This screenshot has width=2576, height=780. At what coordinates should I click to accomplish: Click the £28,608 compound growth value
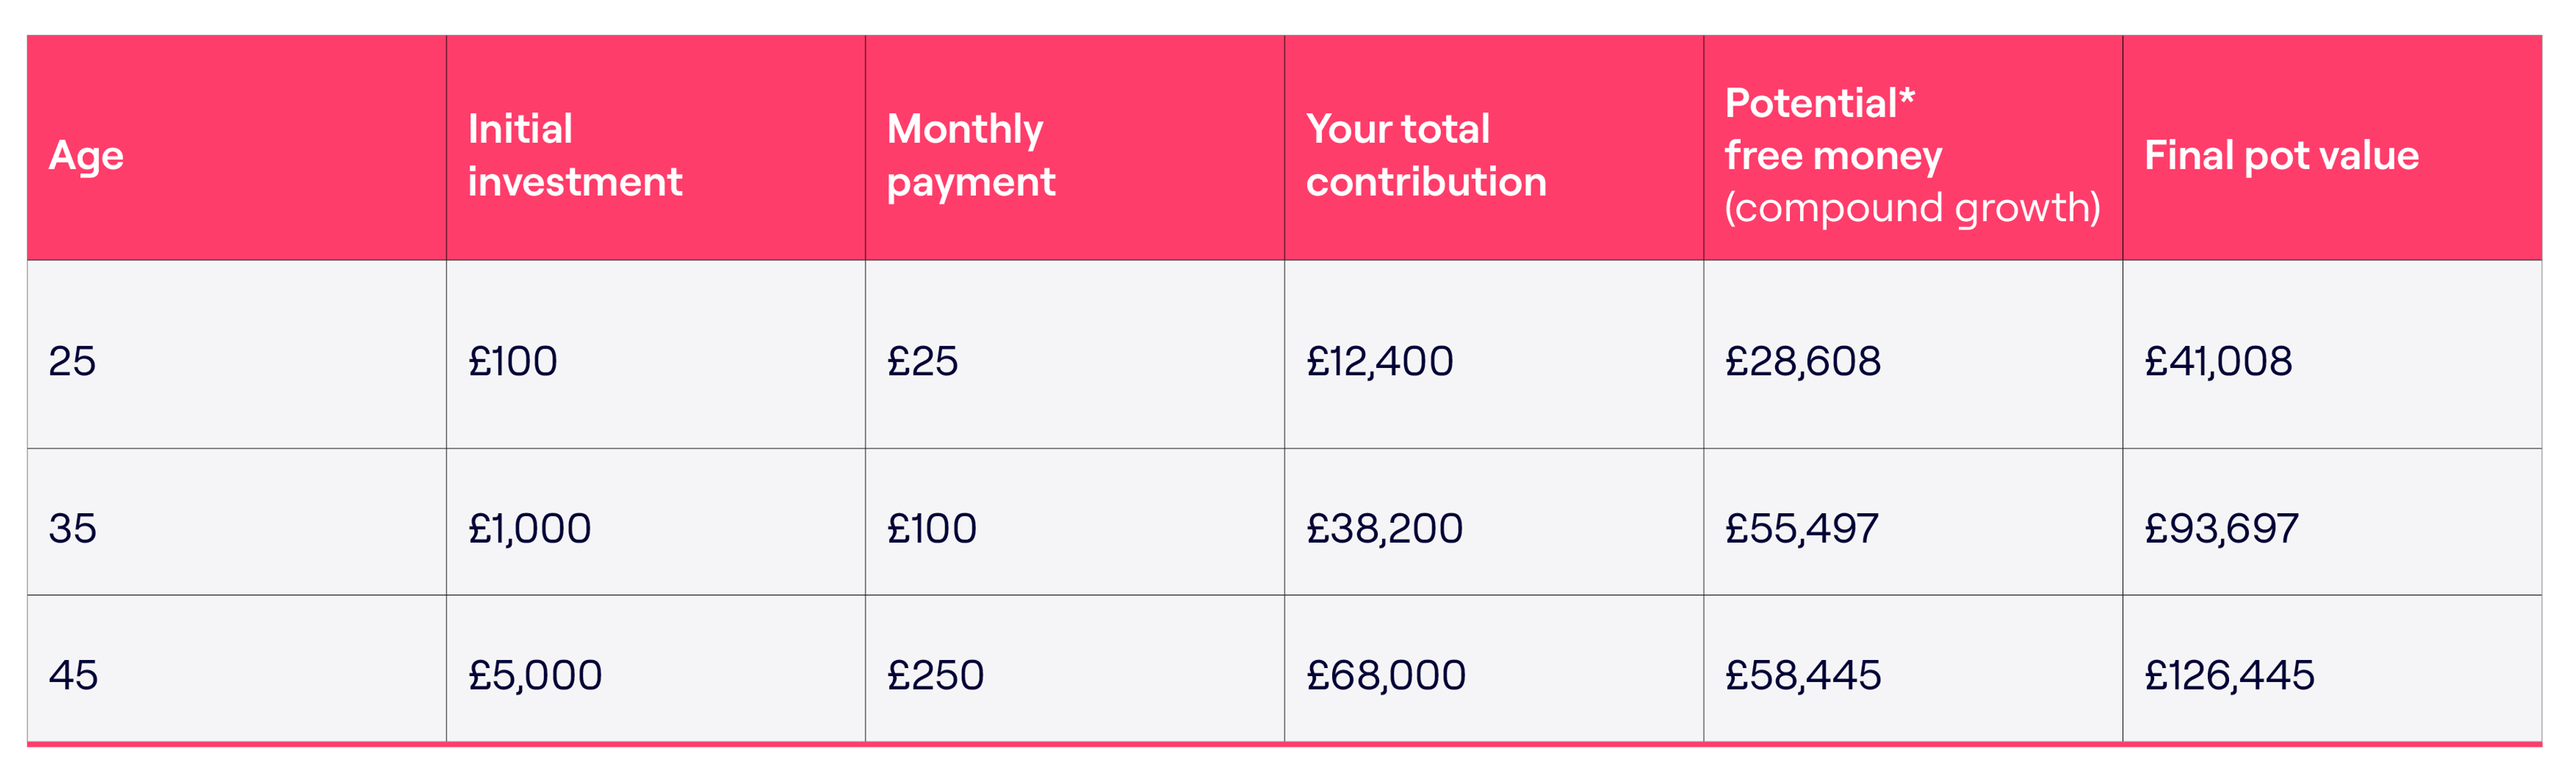tap(1802, 362)
